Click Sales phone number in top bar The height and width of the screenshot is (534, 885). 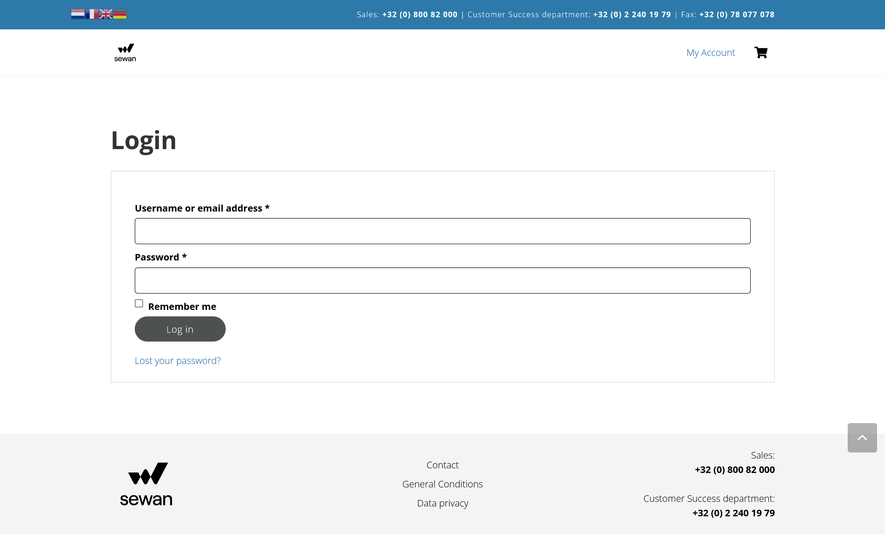click(x=420, y=14)
